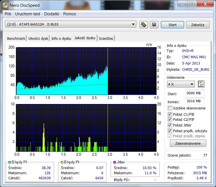Click the Start 0000 MB field
Viewport: 216px width, 187px height.
195,93
